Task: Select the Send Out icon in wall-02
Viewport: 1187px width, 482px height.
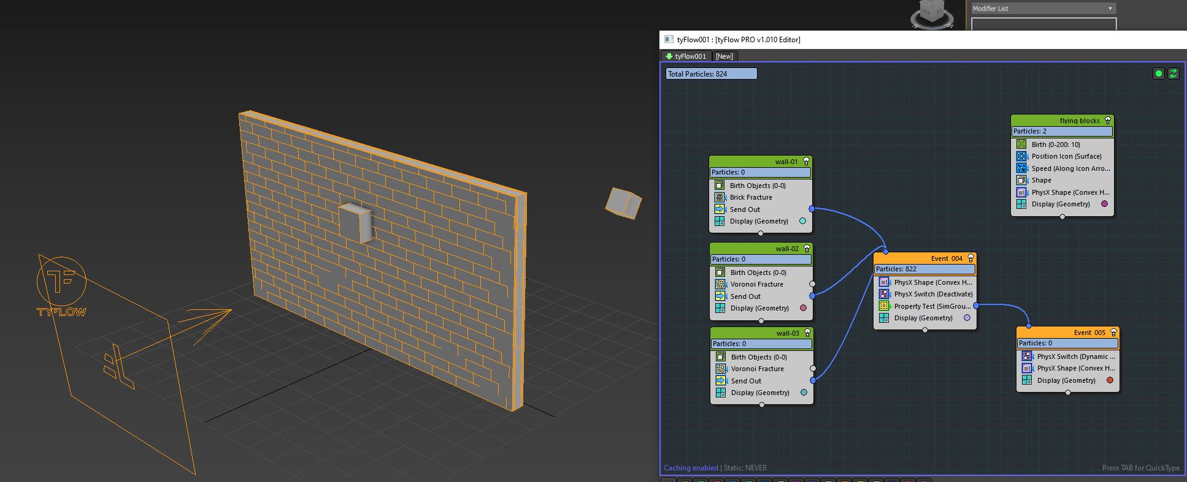Action: pos(720,296)
